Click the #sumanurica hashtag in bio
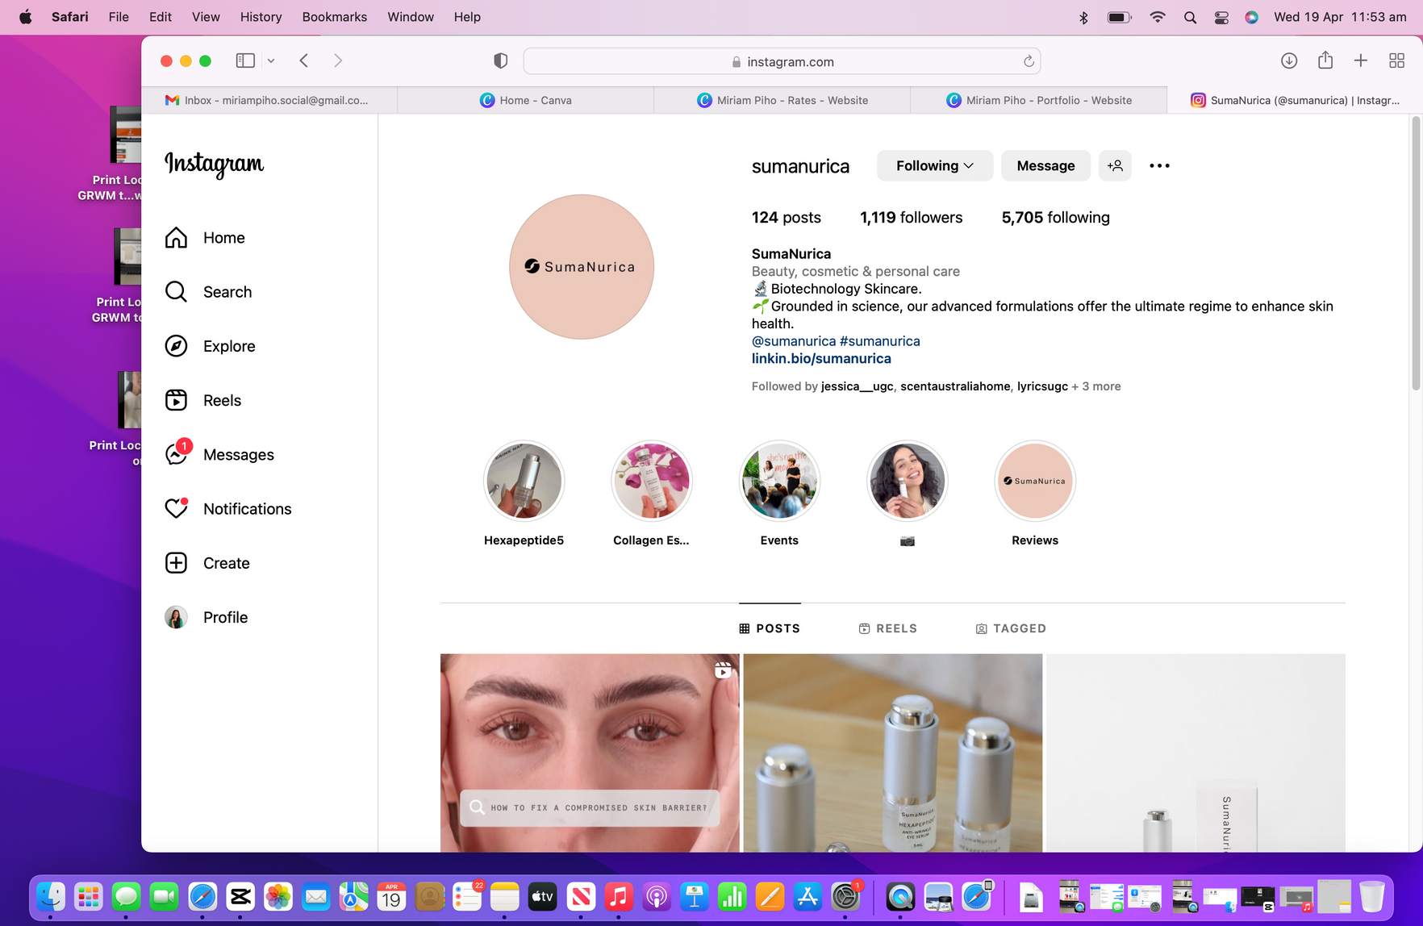 pos(880,341)
